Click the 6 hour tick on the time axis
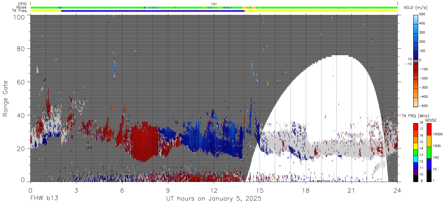This screenshot has height=206, width=447. [x=122, y=190]
